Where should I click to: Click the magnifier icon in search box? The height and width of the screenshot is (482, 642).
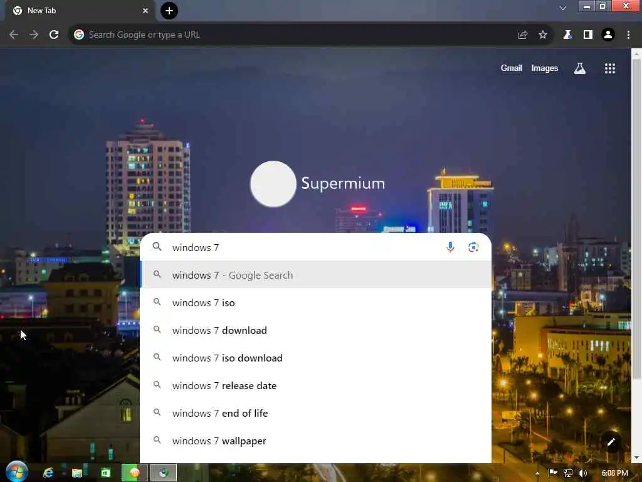pos(157,247)
